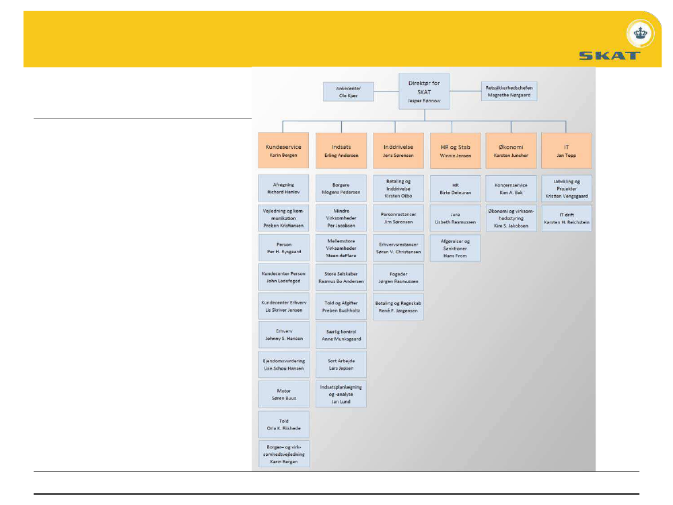Viewport: 673px width, 505px height.
Task: Select the Ankecenter Ole Kjær box
Action: tap(349, 92)
